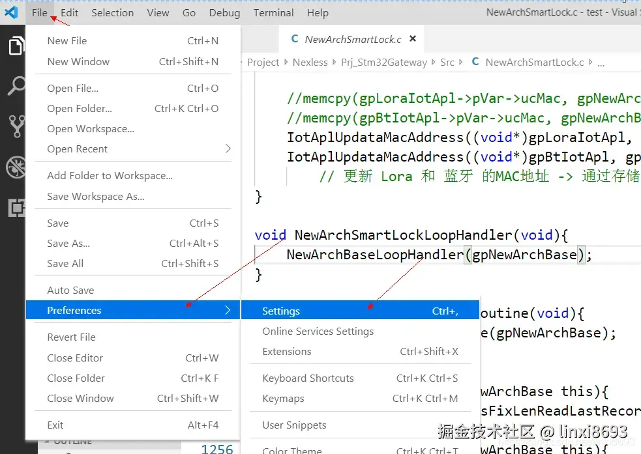
Task: Select Open Workspace... menu entry
Action: (x=133, y=128)
